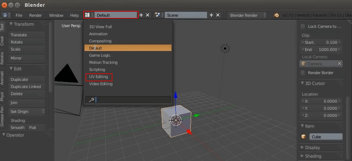This screenshot has height=161, width=352.
Task: Open the Set Origin dropdown
Action: coord(27,112)
